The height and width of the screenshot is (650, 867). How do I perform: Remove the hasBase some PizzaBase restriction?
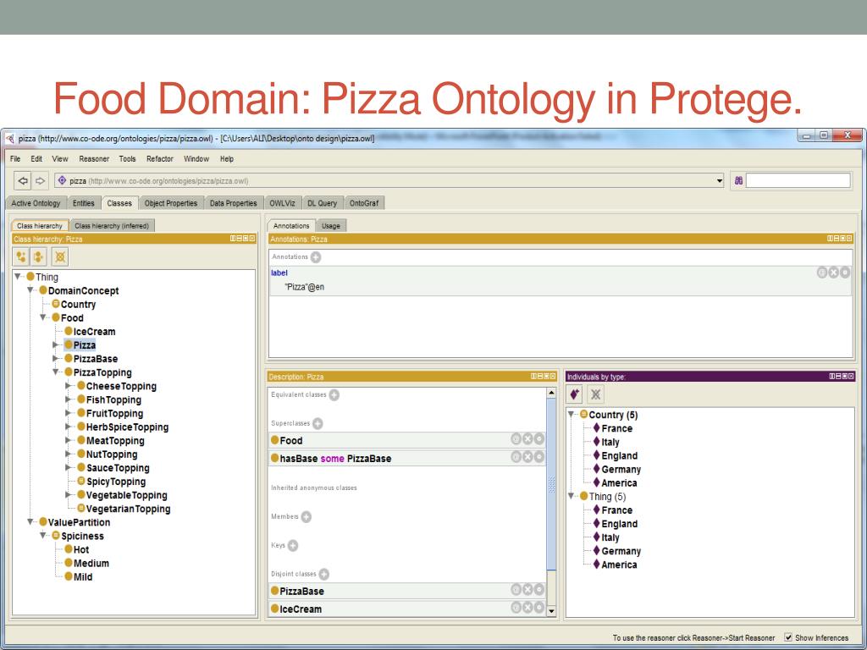[527, 457]
